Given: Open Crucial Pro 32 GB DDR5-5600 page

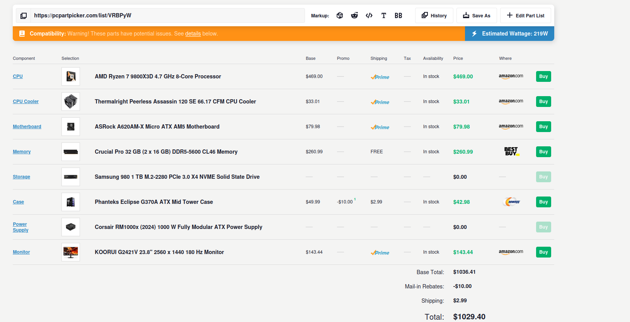Looking at the screenshot, I should (166, 152).
